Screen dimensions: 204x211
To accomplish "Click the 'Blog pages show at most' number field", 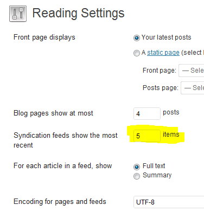I will [147, 113].
